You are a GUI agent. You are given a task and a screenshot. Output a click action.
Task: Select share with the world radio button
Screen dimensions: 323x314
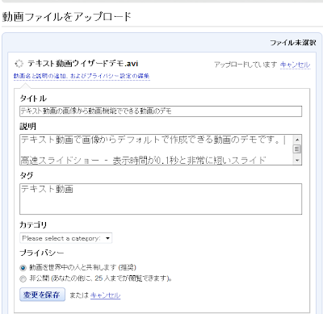(x=23, y=268)
